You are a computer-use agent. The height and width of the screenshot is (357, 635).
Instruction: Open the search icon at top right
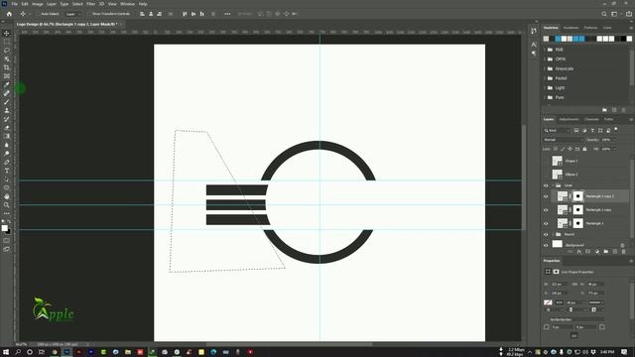(604, 14)
